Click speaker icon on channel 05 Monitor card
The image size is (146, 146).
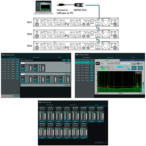(x=76, y=112)
